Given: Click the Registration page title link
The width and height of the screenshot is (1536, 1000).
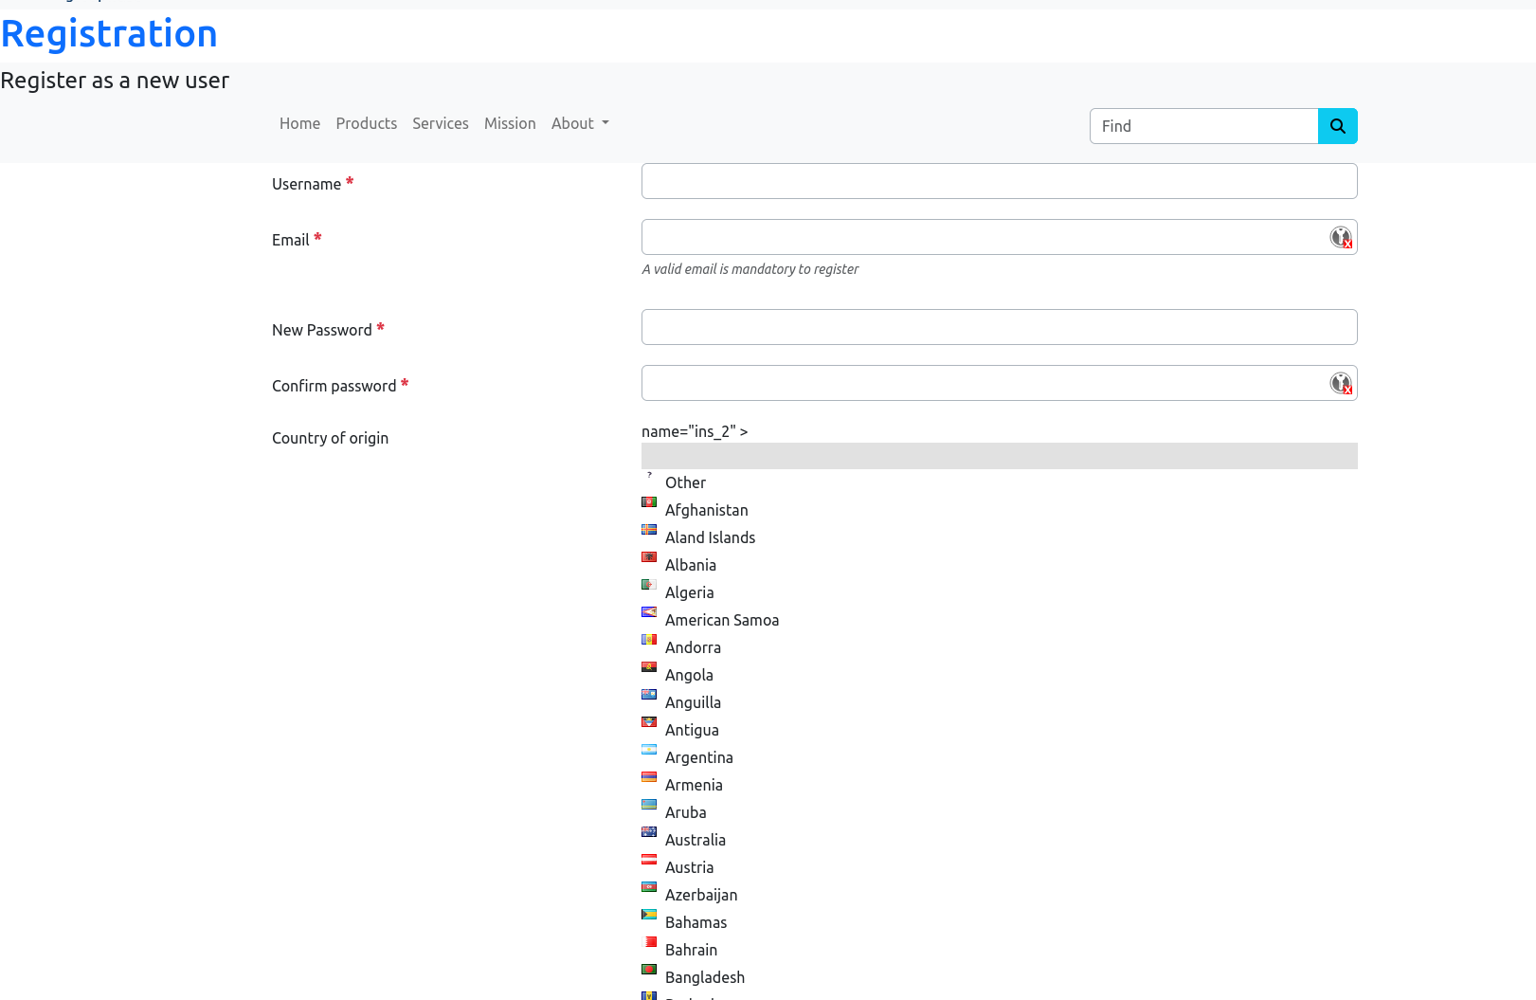Looking at the screenshot, I should [109, 34].
